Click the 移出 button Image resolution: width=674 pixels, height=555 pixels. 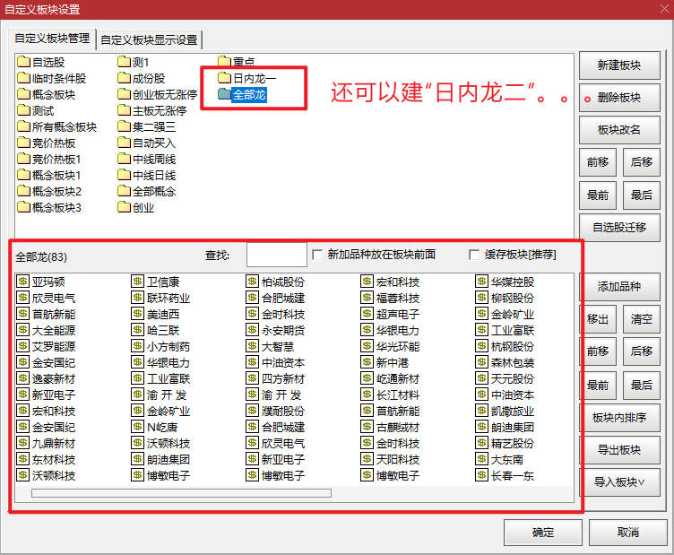[599, 319]
